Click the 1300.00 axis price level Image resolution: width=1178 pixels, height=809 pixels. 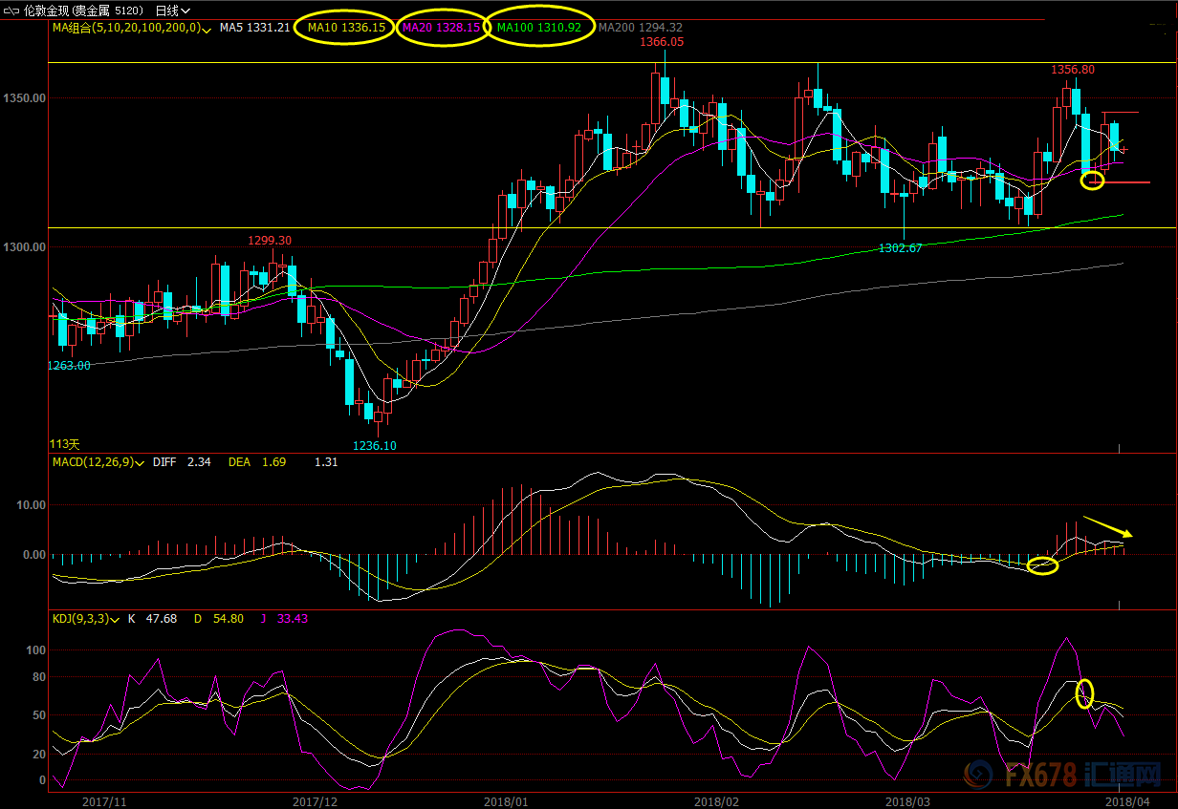tap(26, 247)
